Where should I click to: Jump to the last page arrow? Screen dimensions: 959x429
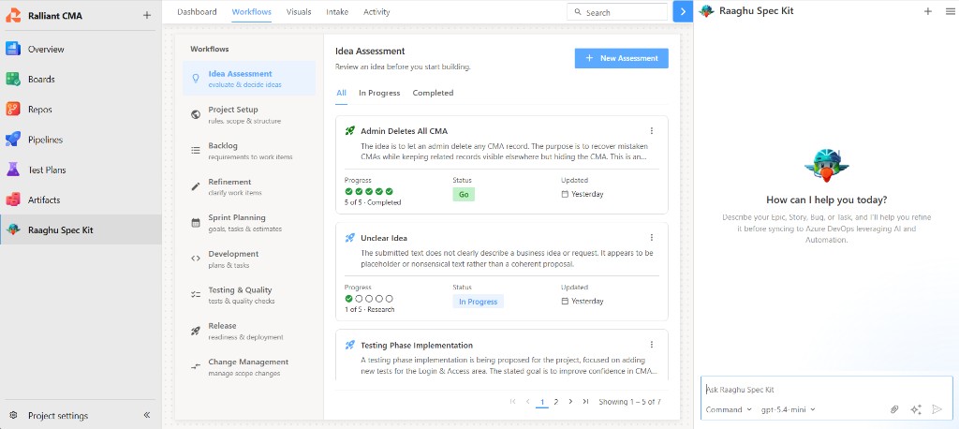pos(585,402)
